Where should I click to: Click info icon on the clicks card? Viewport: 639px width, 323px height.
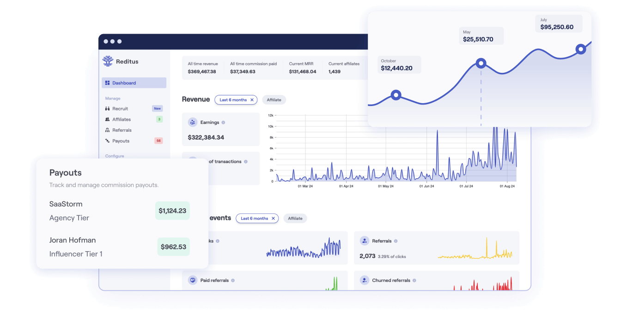(218, 241)
